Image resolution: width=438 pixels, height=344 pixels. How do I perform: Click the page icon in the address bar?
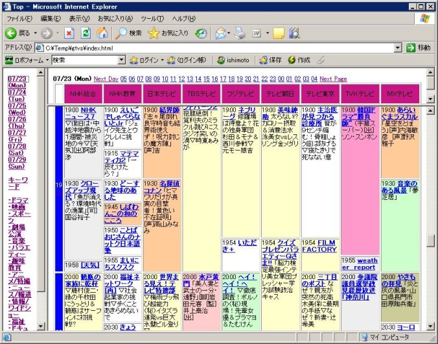coord(40,48)
